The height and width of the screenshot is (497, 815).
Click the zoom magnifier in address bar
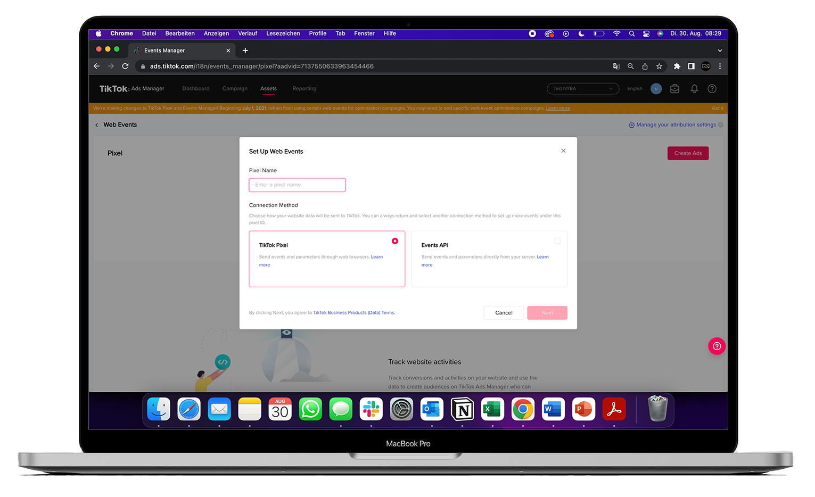[x=630, y=67]
